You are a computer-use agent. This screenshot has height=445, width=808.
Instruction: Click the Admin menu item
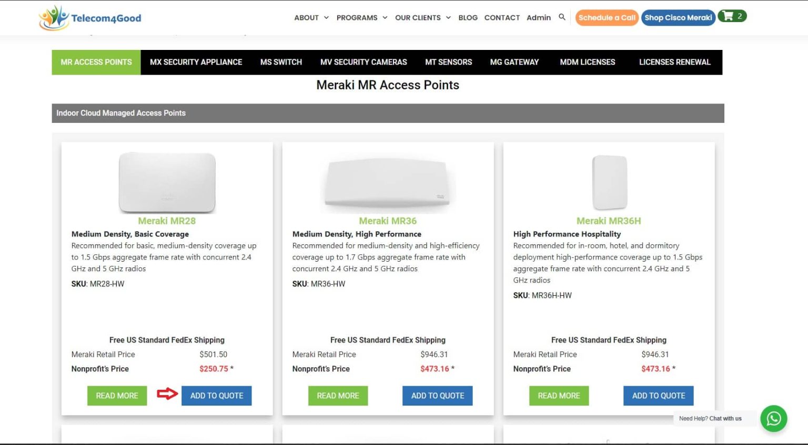click(x=539, y=17)
